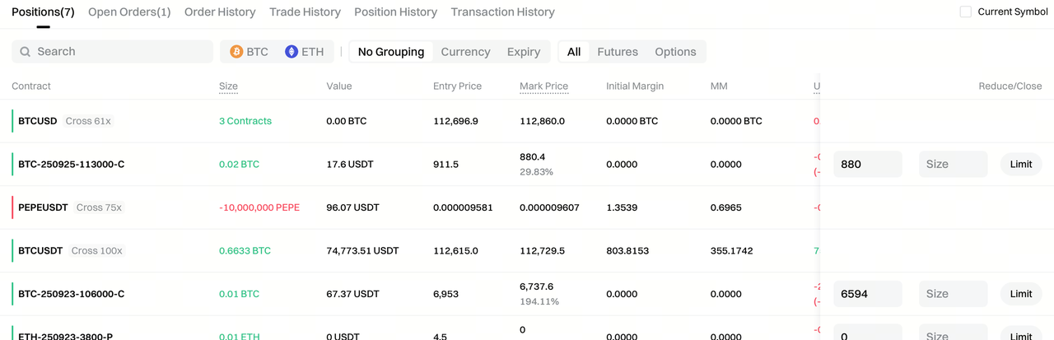Viewport: 1054px width, 340px height.
Task: Group positions by Currency
Action: (465, 52)
